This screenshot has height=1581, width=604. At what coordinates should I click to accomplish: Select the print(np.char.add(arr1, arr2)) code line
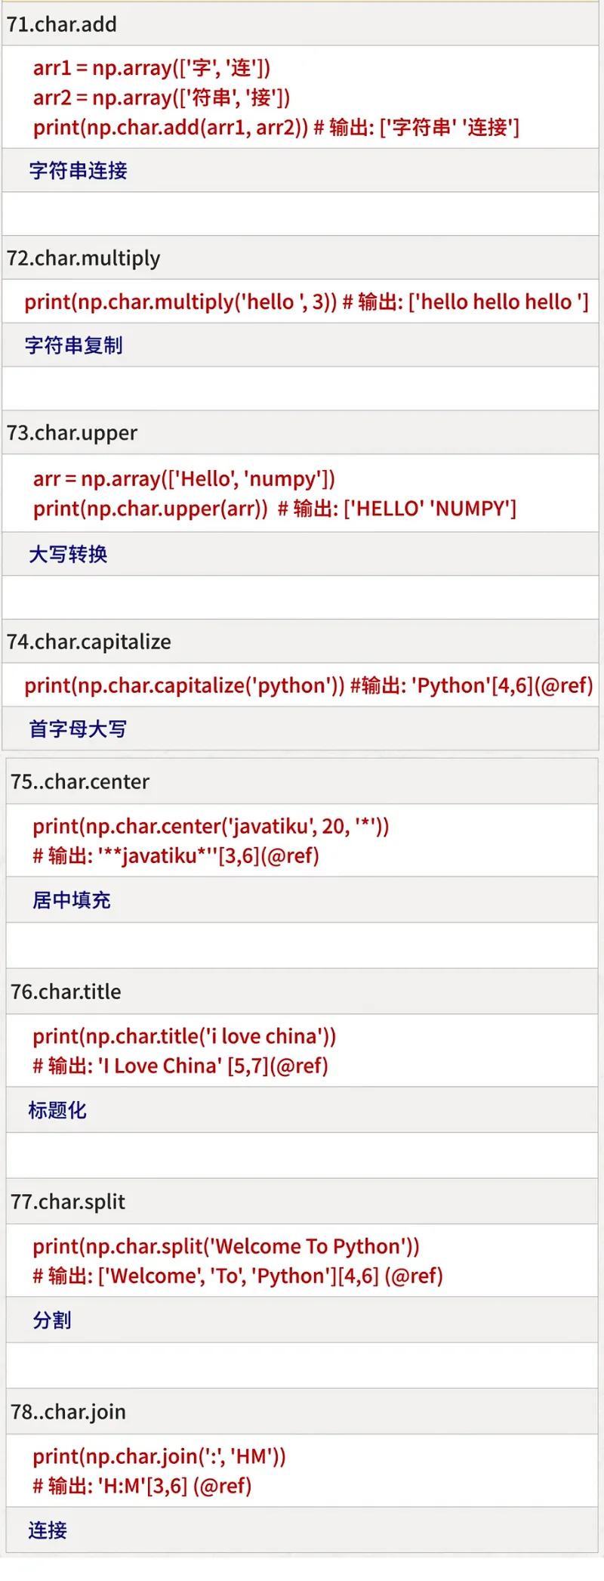pyautogui.click(x=170, y=127)
